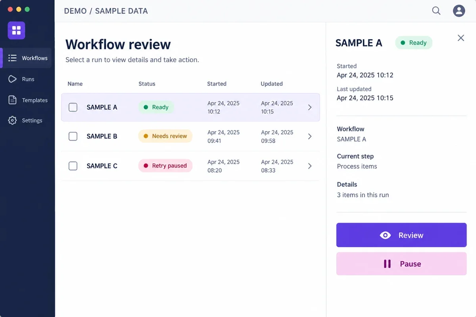Click the macOS green fullscreen dot
The width and height of the screenshot is (476, 317).
click(27, 9)
